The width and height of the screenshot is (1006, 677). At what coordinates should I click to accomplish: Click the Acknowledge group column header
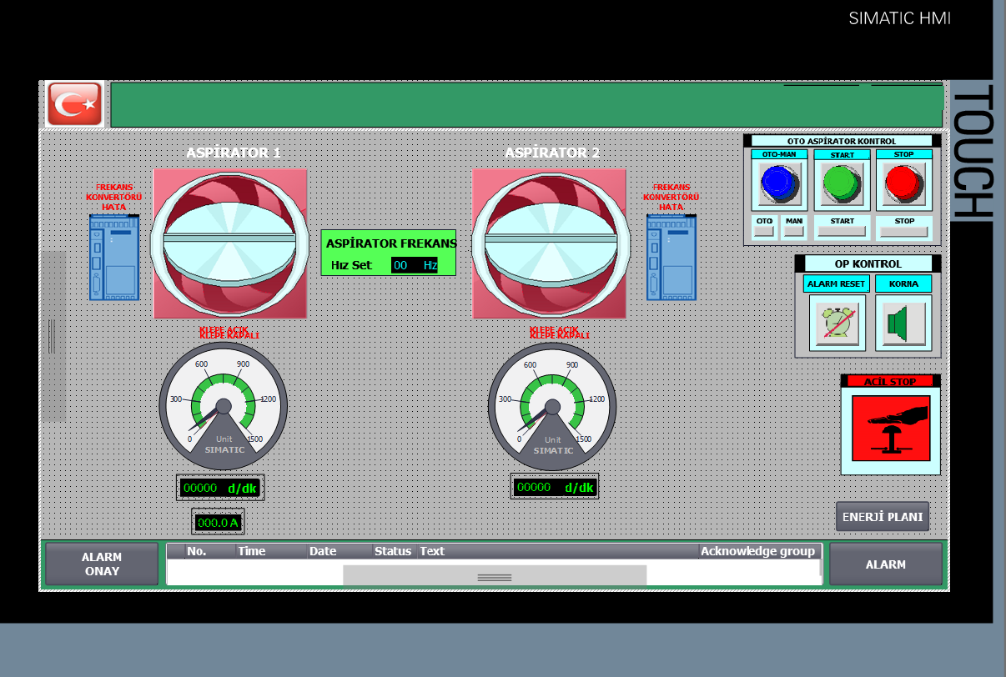click(757, 551)
